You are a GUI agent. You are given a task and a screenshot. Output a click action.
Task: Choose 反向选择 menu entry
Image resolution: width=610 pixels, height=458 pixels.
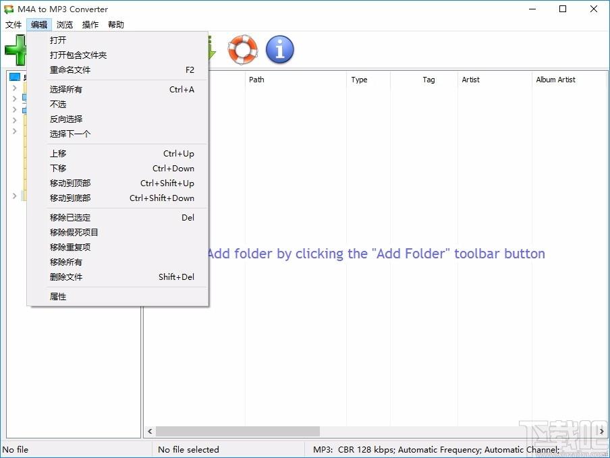coord(117,119)
